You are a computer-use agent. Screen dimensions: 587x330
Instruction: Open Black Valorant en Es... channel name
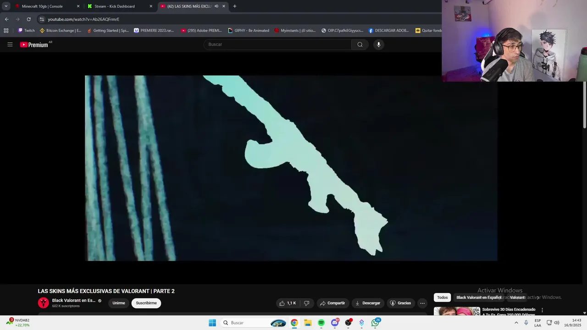click(x=74, y=300)
